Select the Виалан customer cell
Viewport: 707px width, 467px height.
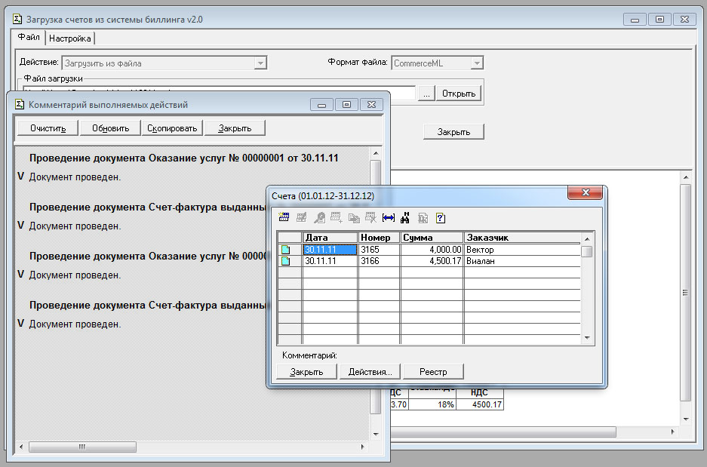[x=521, y=261]
